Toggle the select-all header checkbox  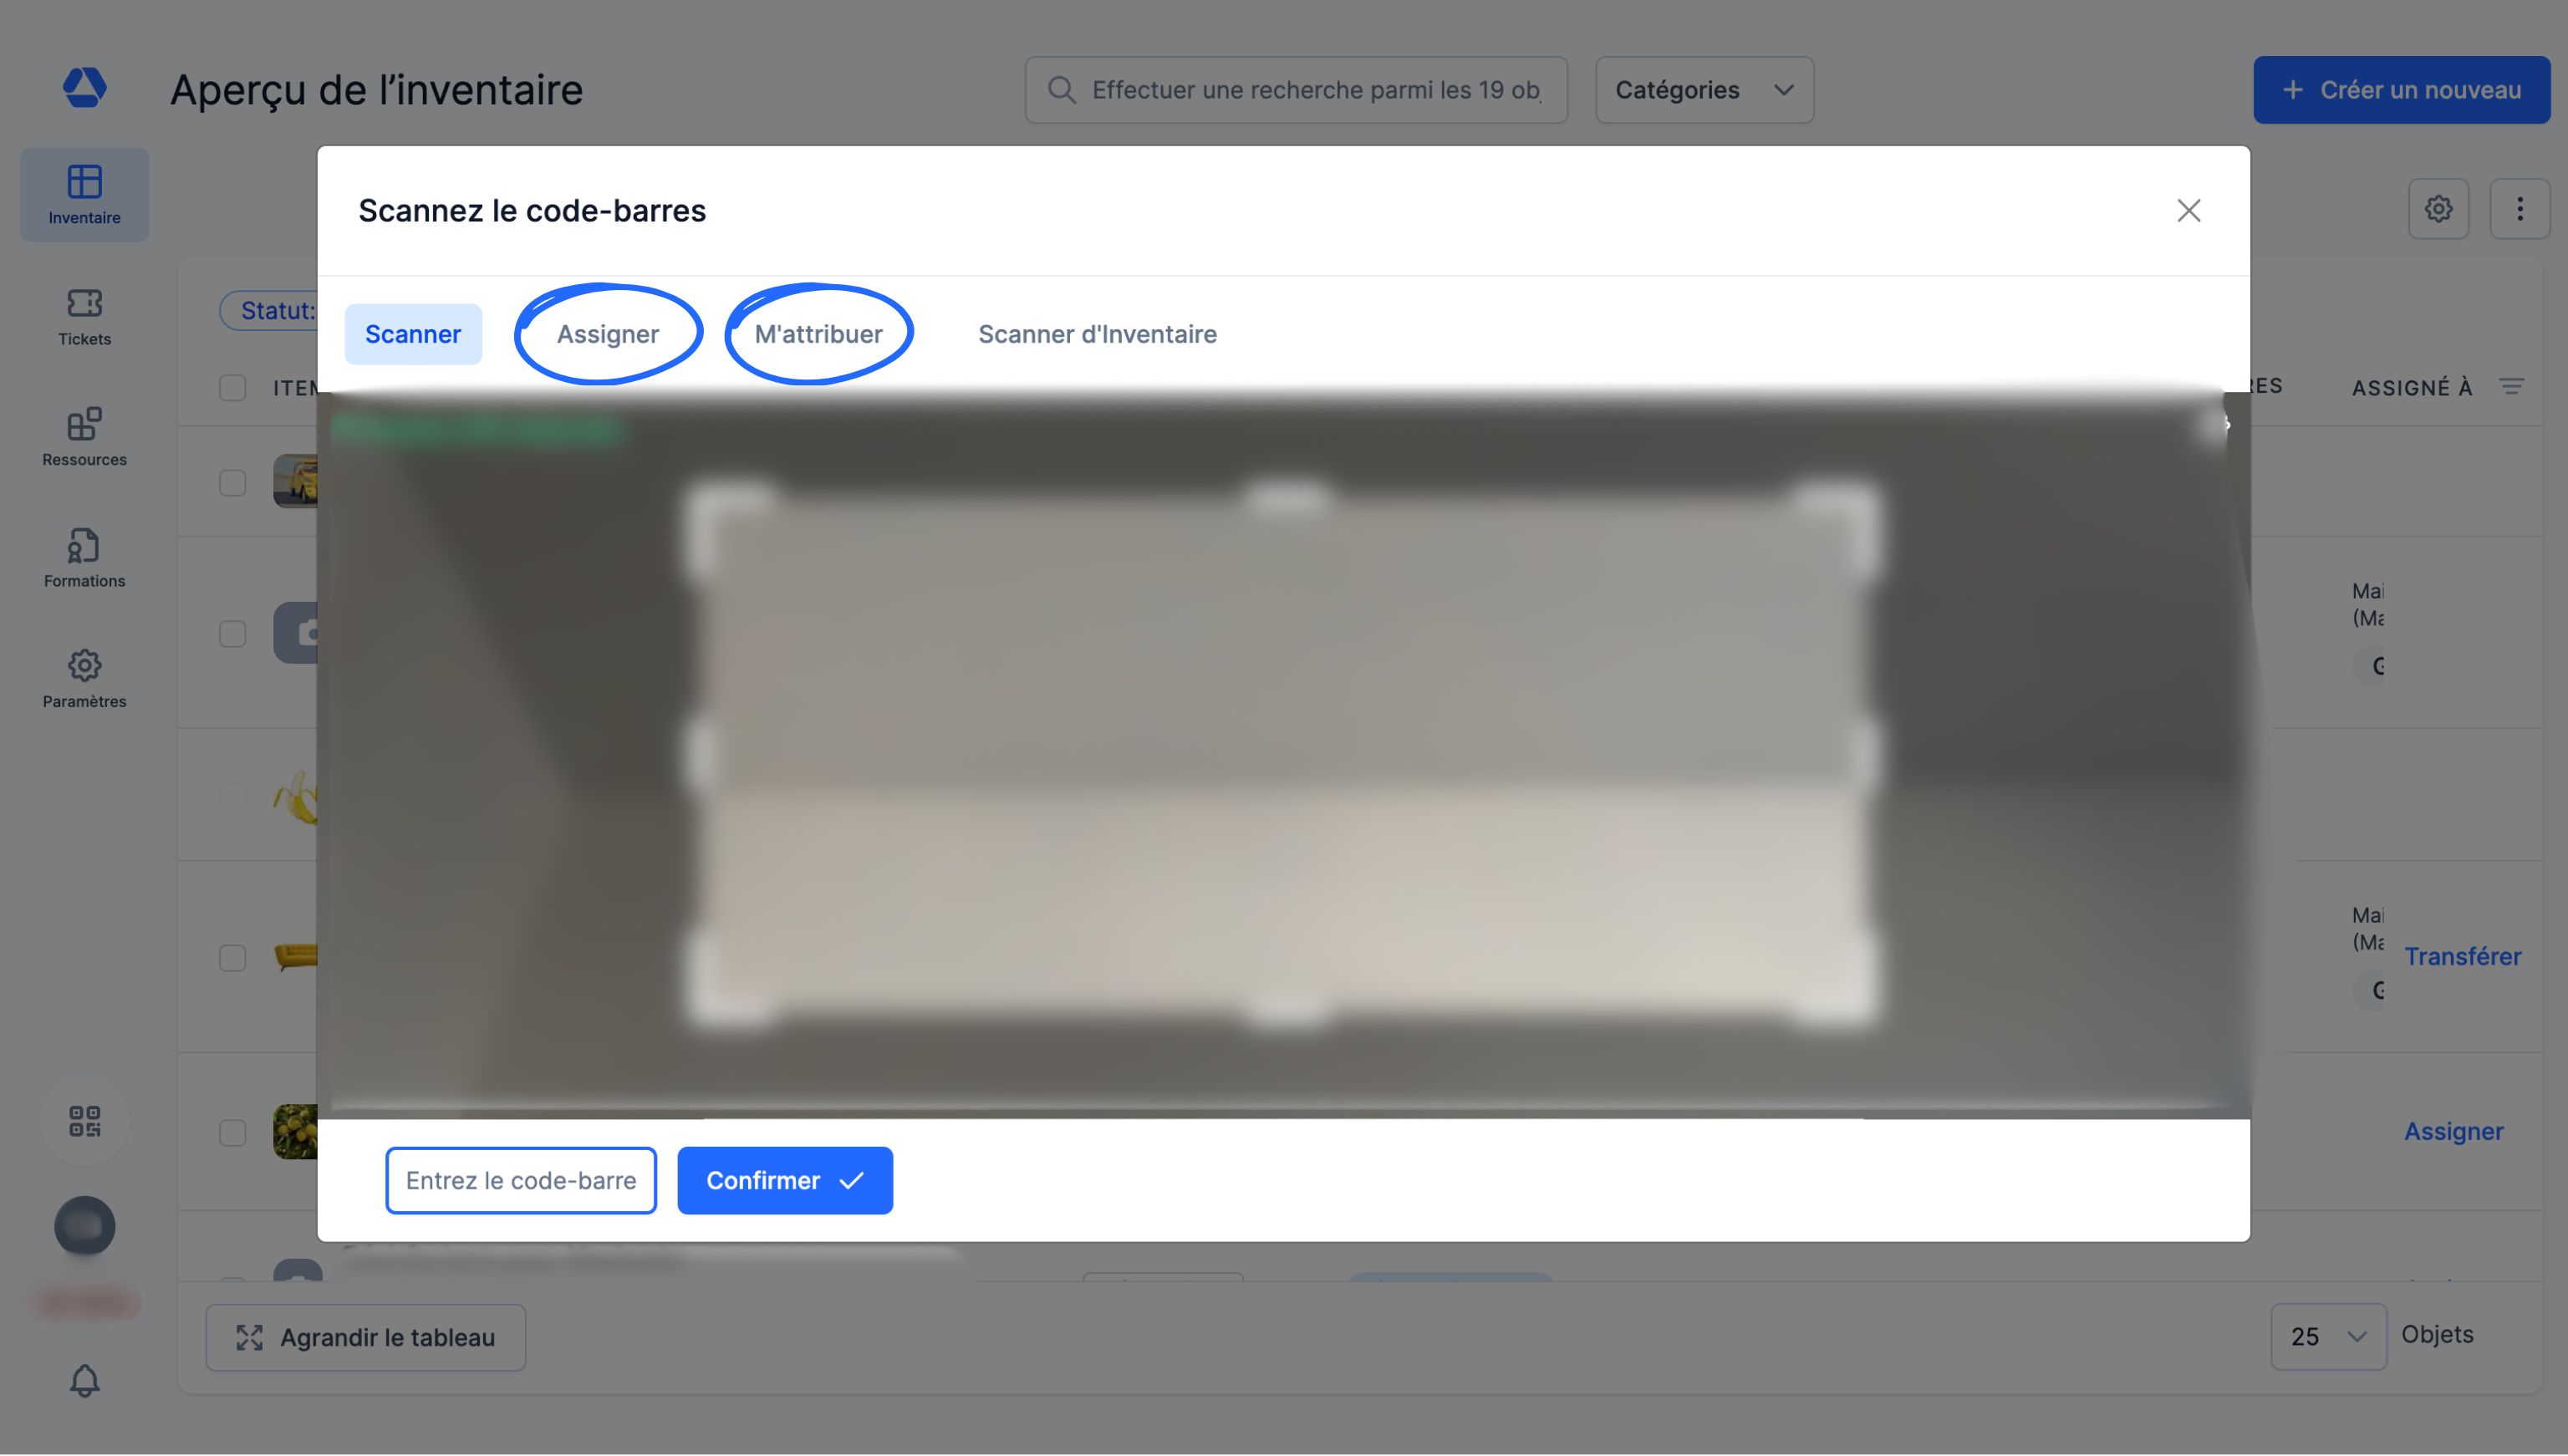232,388
